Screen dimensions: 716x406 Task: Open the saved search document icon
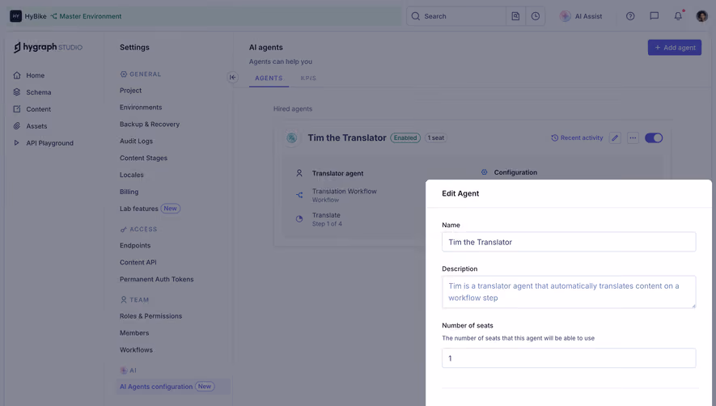click(515, 16)
